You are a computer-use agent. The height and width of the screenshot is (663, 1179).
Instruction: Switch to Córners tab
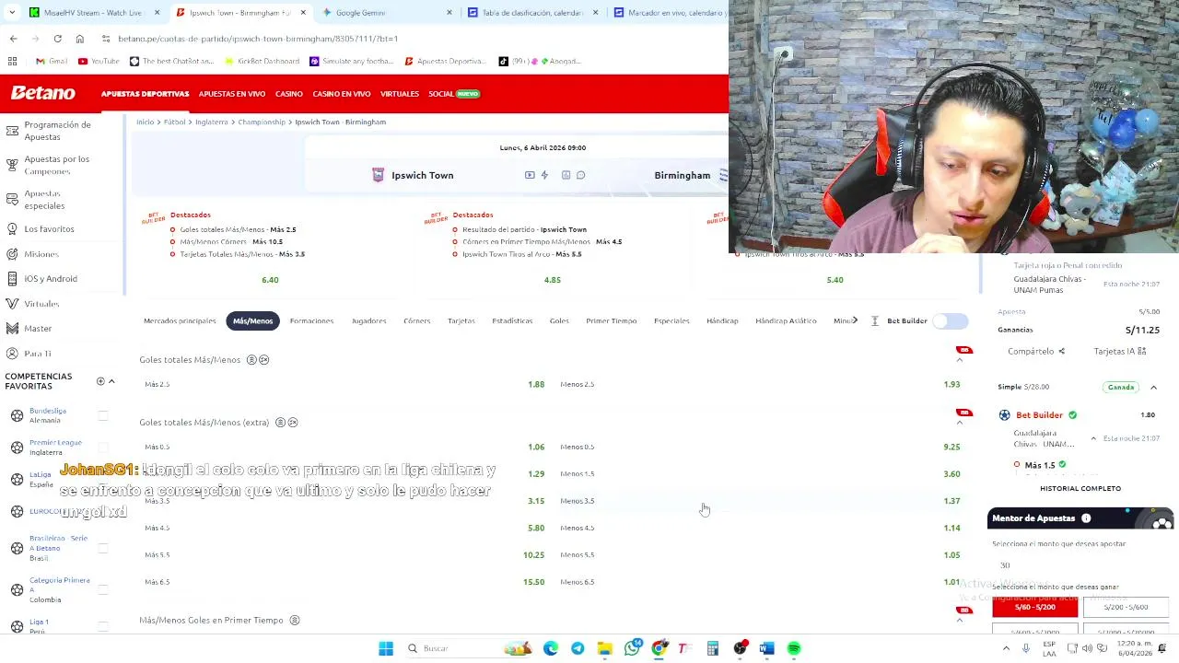416,320
